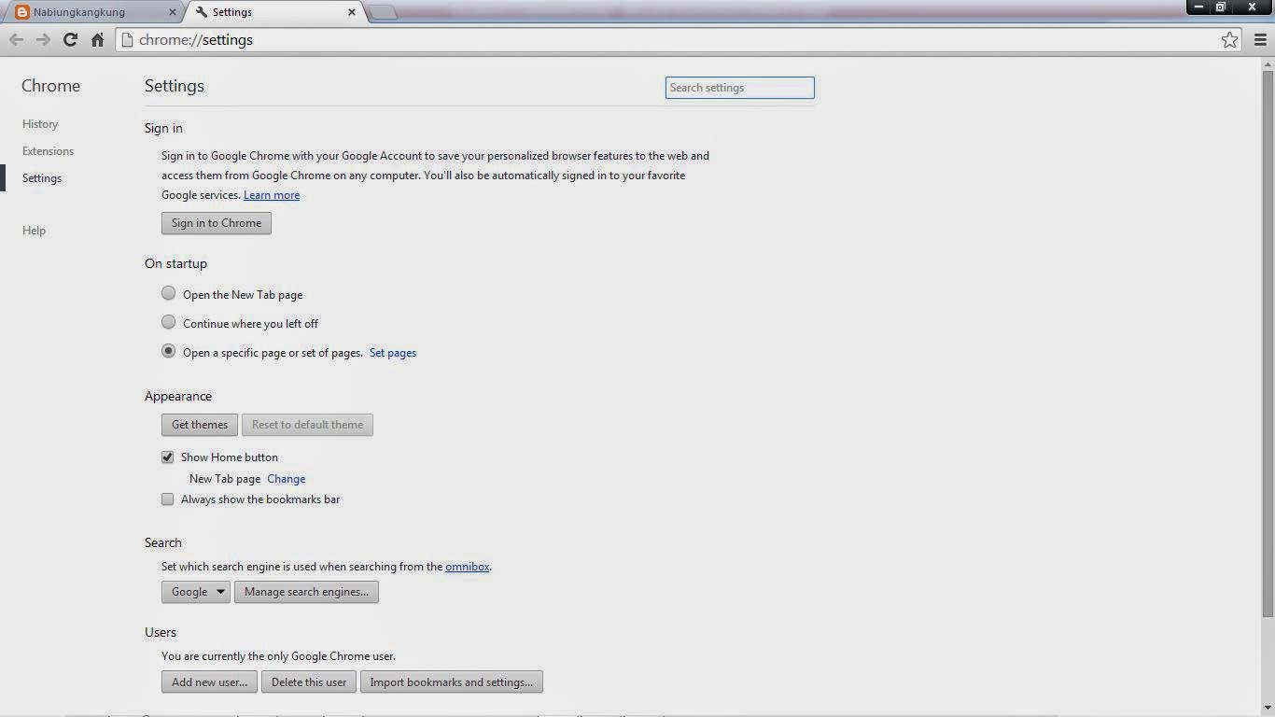Restore down the Chrome window
Image resolution: width=1275 pixels, height=717 pixels.
[1221, 7]
